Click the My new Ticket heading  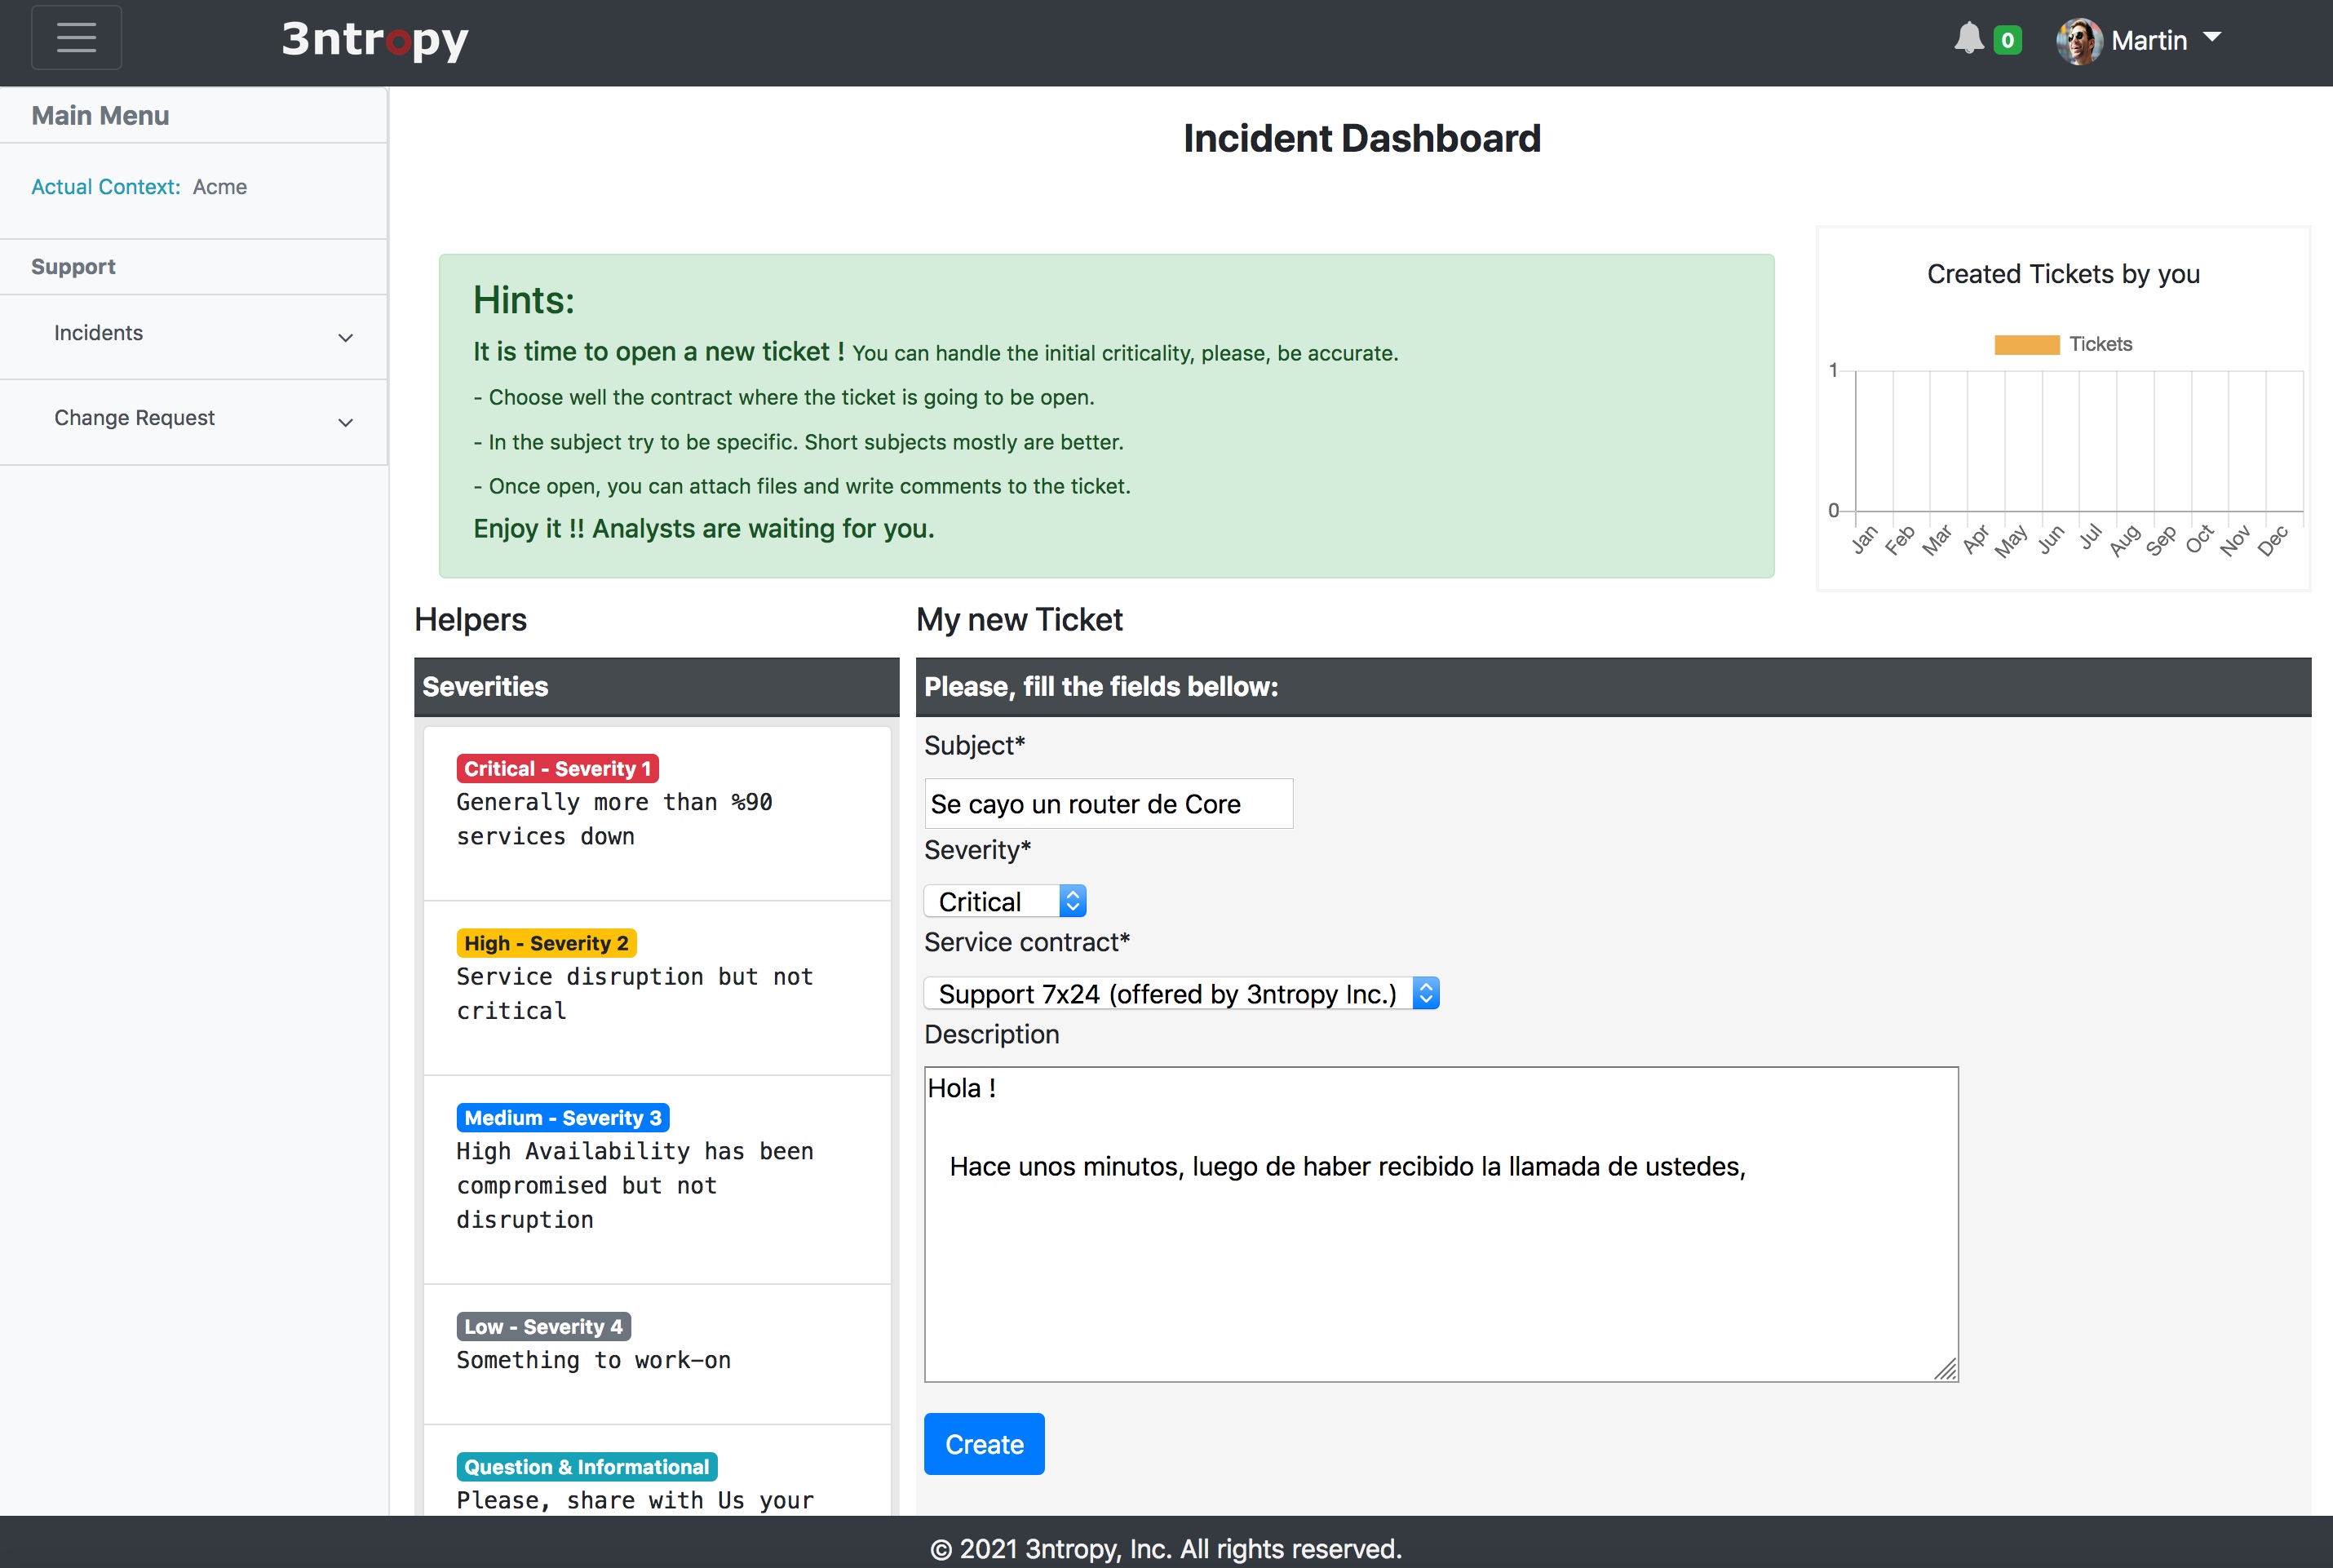tap(1019, 620)
